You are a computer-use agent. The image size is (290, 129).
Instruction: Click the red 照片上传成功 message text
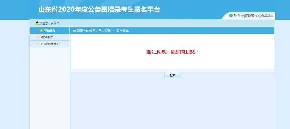pyautogui.click(x=173, y=52)
